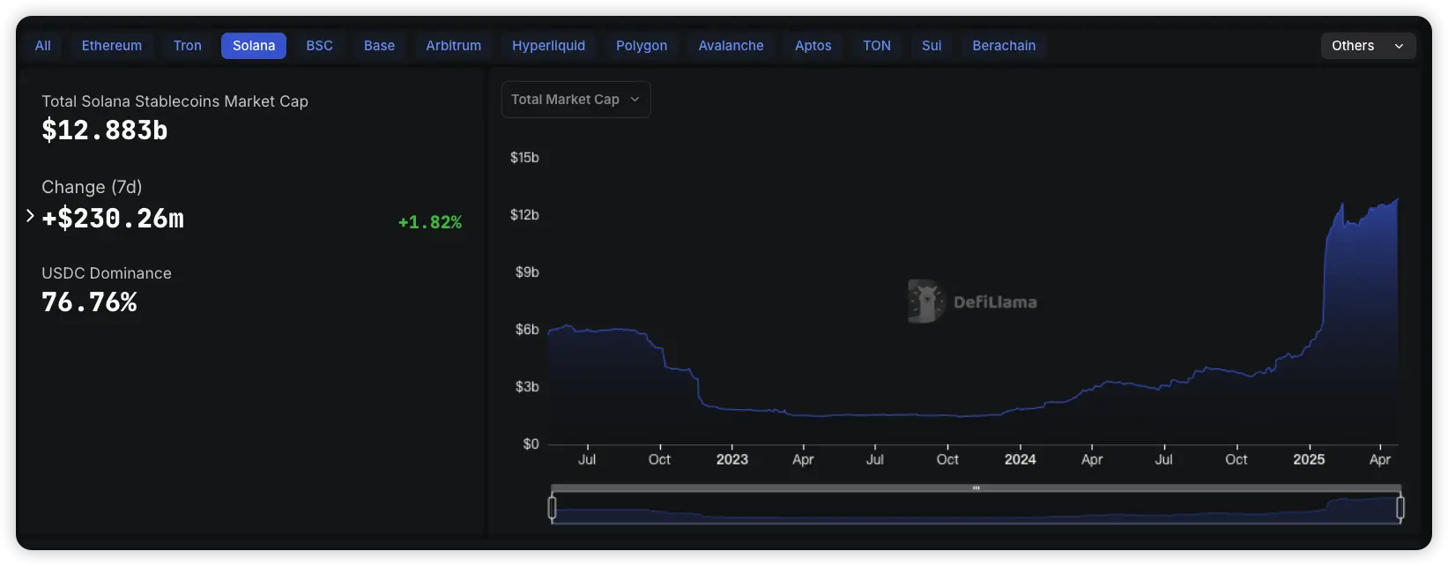Viewport: 1448px width, 566px height.
Task: Choose the Polygon chain filter
Action: click(x=641, y=46)
